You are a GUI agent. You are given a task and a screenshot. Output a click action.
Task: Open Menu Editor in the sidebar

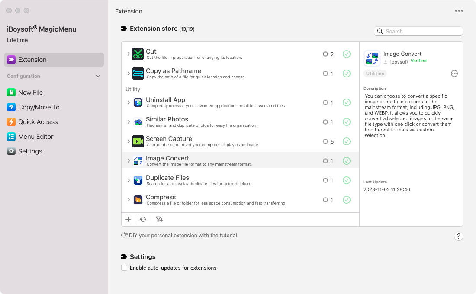pyautogui.click(x=35, y=137)
